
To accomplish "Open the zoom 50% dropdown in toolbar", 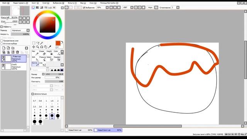I will tap(107, 8).
